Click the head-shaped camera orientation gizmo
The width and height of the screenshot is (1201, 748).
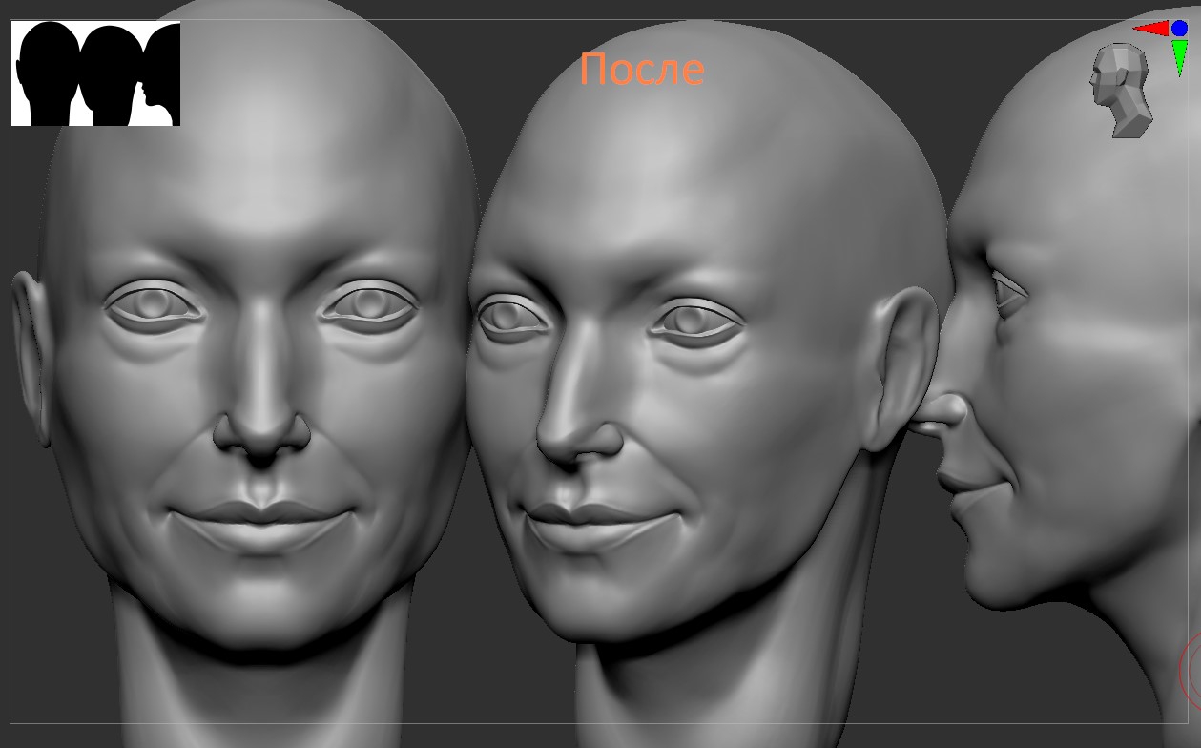pyautogui.click(x=1122, y=91)
